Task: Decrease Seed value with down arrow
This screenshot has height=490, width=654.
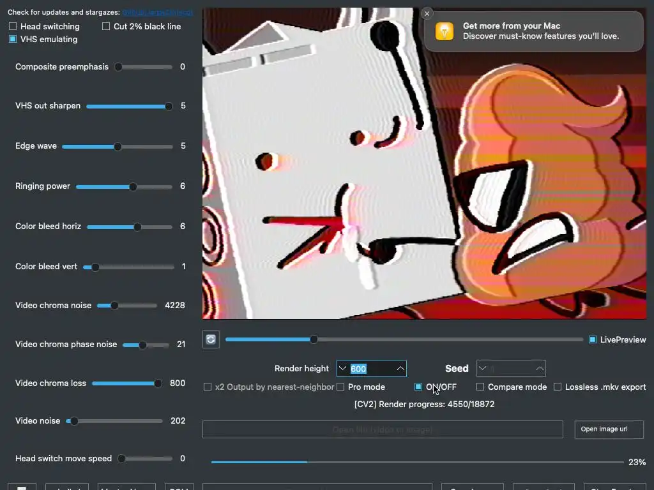Action: point(483,368)
